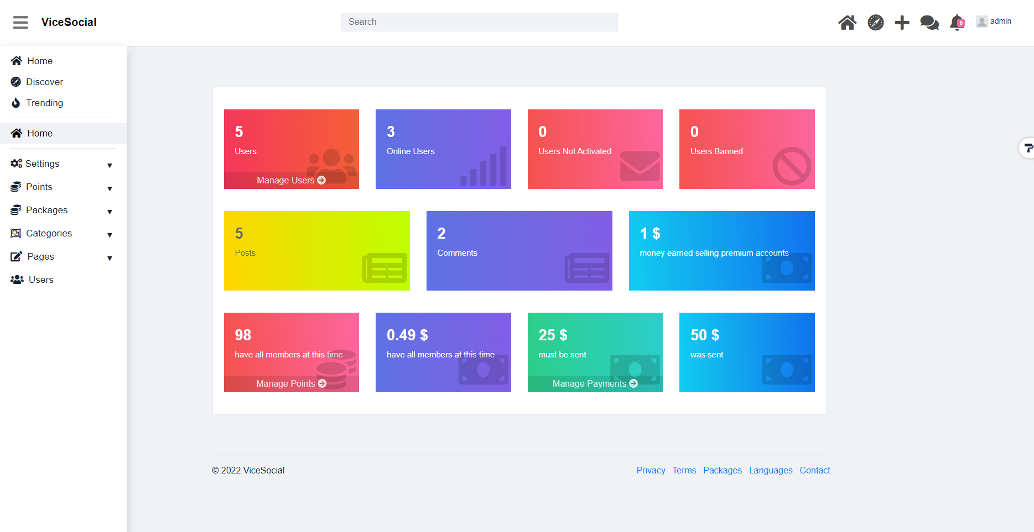
Task: Click the Online Users card
Action: (443, 149)
